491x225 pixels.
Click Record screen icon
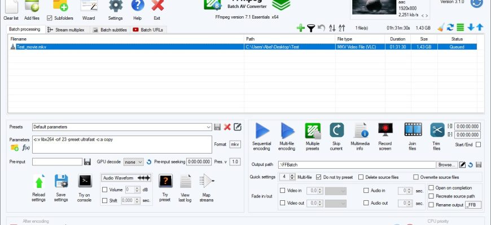[385, 129]
